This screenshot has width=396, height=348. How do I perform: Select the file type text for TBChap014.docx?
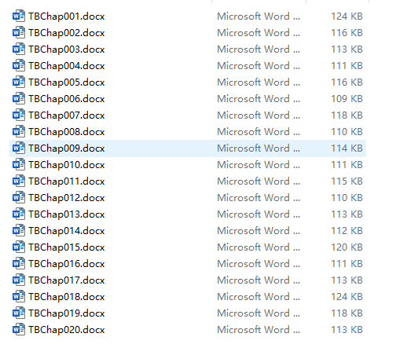[258, 231]
